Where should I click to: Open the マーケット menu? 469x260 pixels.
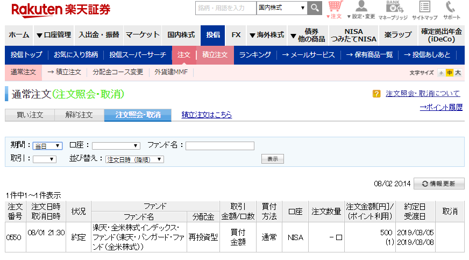pyautogui.click(x=143, y=35)
